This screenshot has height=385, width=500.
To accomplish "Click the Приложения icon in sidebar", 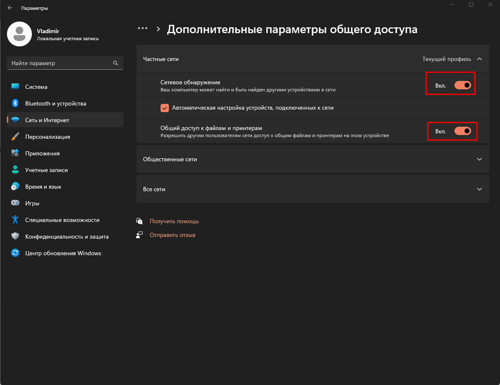I will pyautogui.click(x=15, y=153).
